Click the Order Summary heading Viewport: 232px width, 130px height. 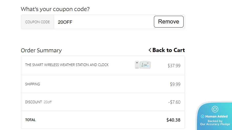(41, 50)
